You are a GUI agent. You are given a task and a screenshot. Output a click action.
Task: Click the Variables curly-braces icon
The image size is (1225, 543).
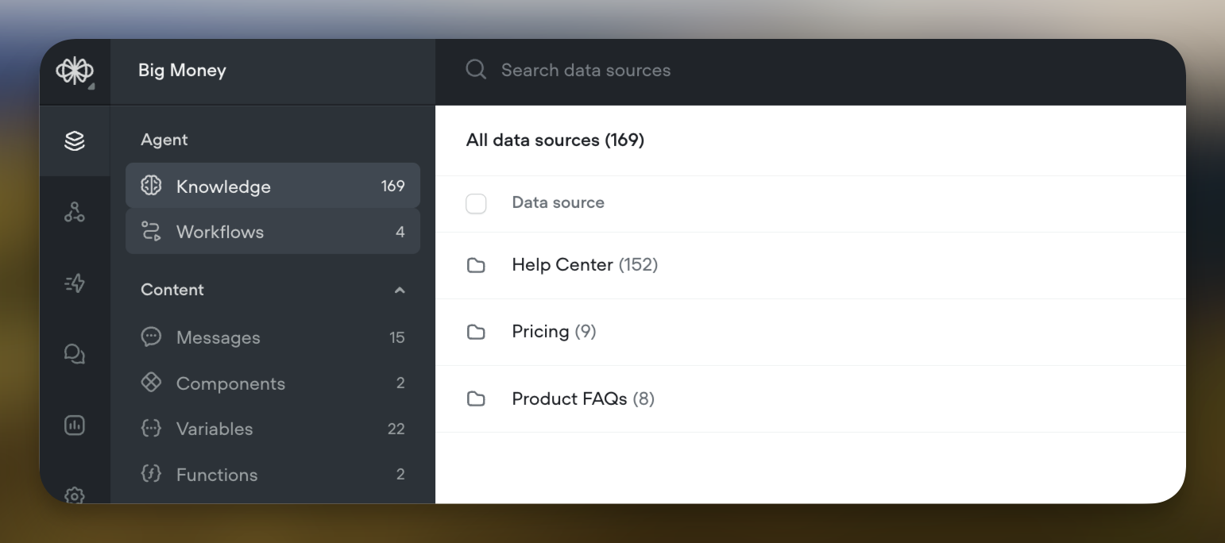(x=151, y=429)
